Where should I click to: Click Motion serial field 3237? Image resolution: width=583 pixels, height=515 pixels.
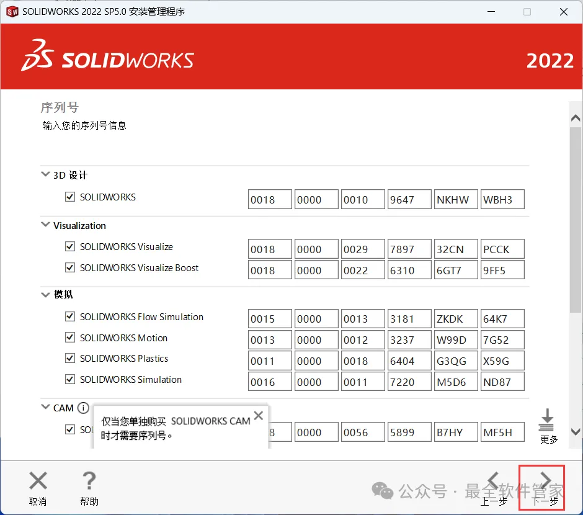pos(409,339)
